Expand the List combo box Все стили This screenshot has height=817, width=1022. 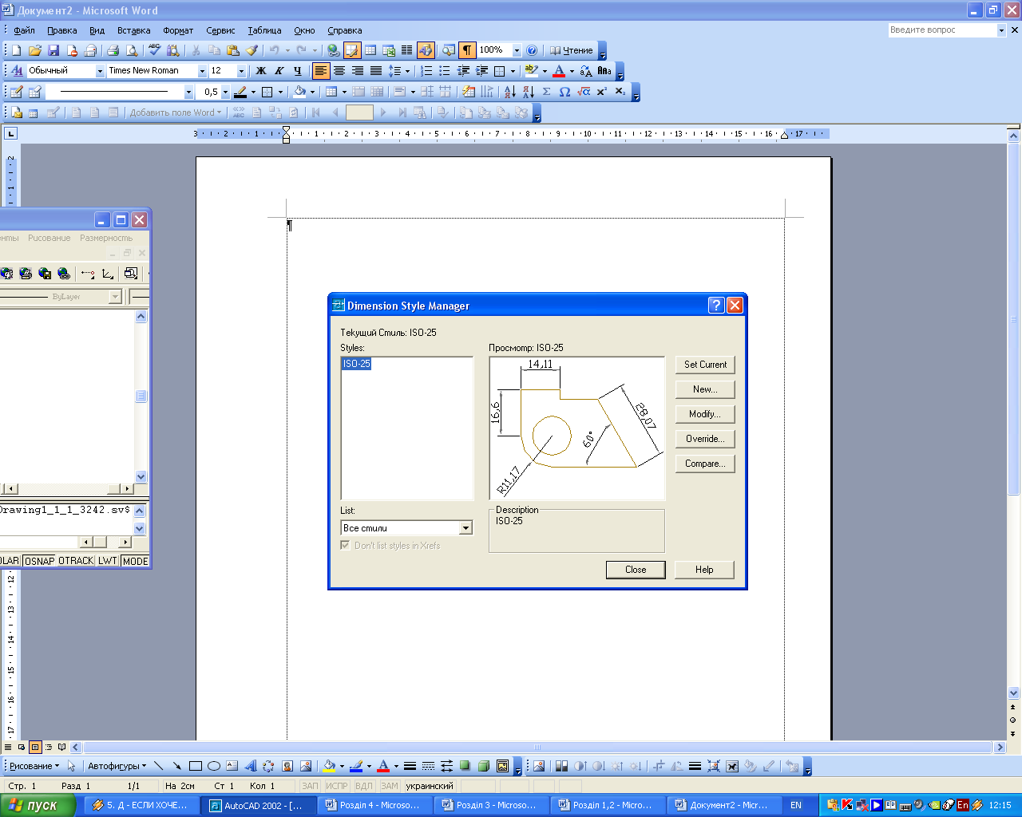(465, 528)
